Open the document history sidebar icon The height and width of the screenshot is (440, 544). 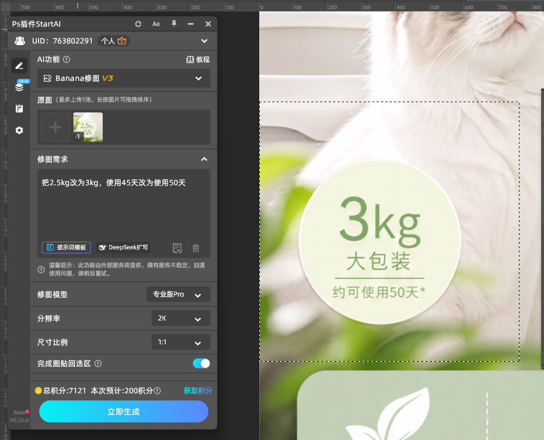pyautogui.click(x=20, y=109)
